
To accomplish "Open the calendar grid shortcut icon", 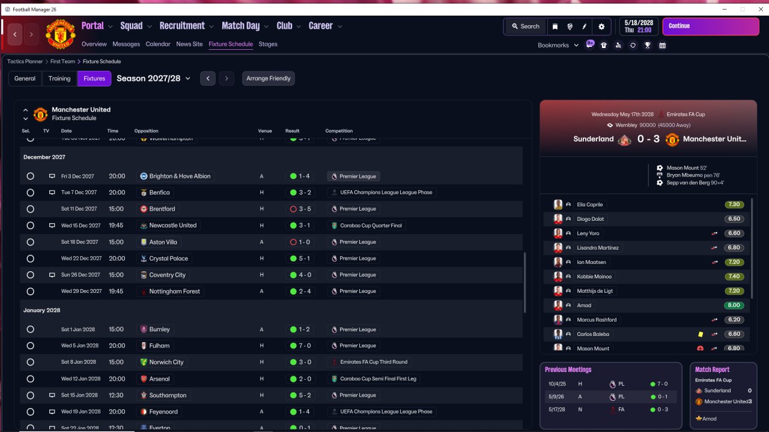I will (662, 45).
